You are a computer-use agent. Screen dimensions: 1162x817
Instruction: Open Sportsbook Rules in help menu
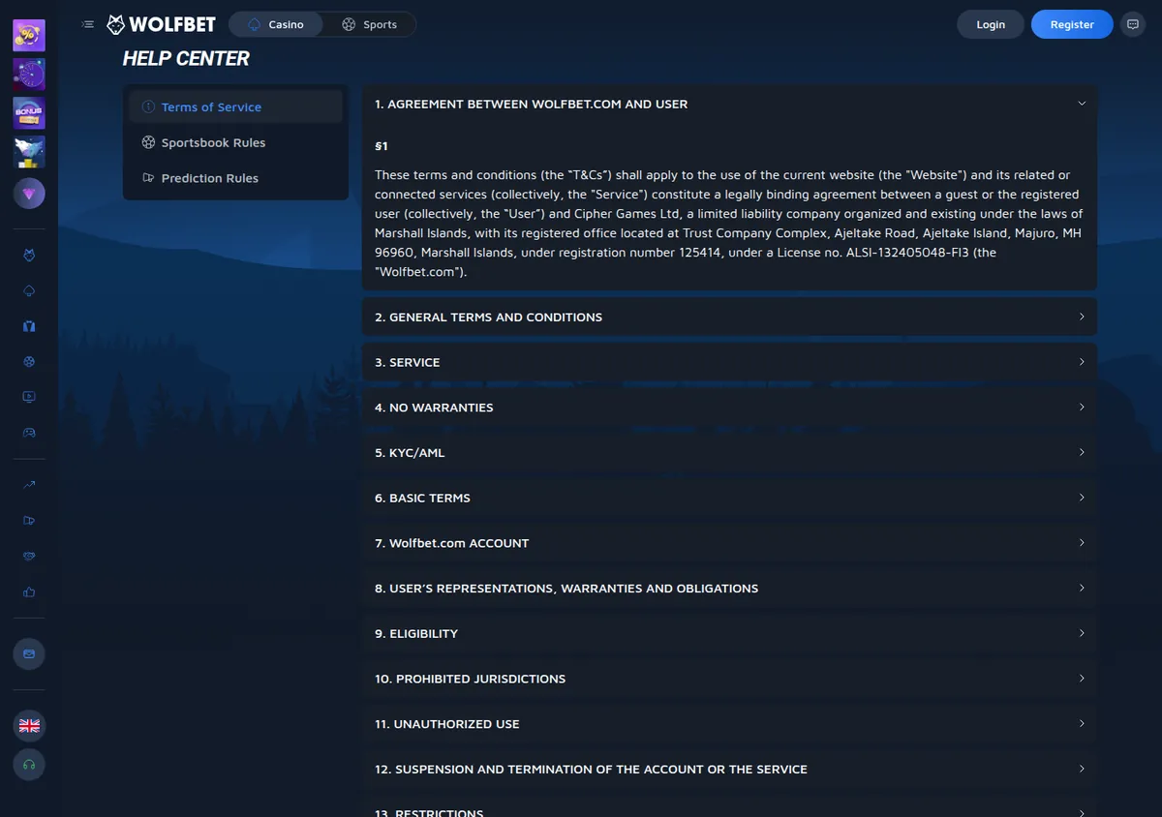coord(236,142)
